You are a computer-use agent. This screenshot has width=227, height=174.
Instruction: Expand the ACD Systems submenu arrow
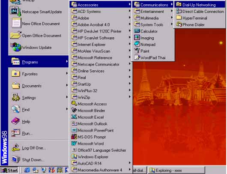[130, 11]
